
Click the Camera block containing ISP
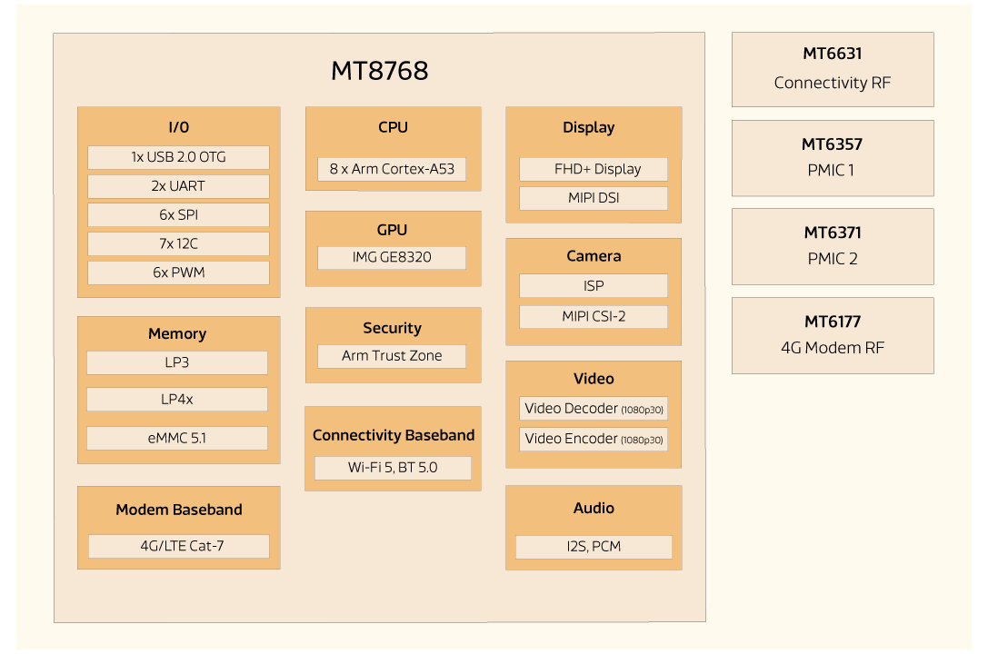(593, 255)
